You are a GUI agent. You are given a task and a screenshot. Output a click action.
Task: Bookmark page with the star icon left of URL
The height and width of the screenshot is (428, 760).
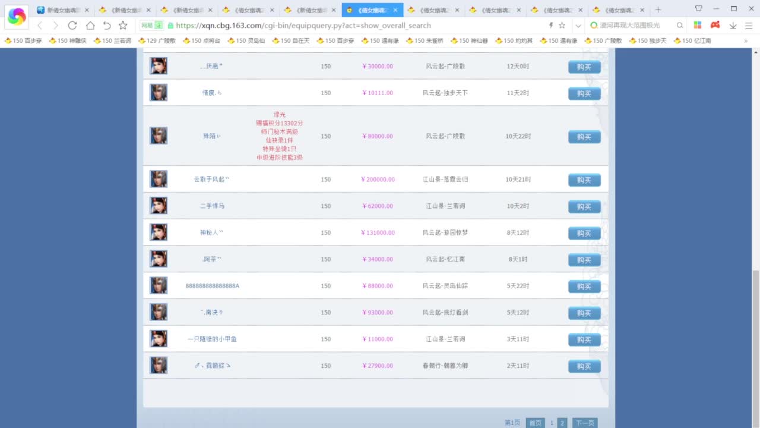(123, 26)
